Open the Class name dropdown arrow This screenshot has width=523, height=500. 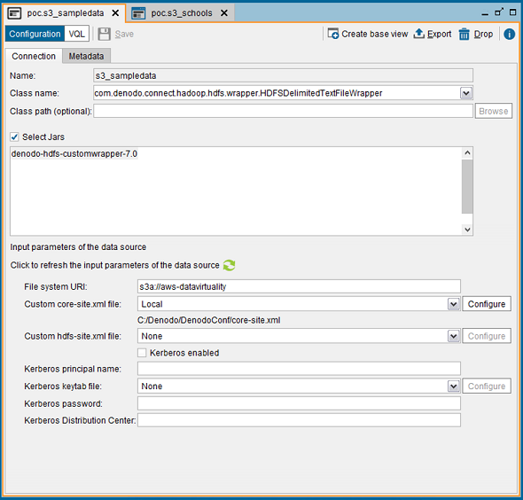[466, 93]
